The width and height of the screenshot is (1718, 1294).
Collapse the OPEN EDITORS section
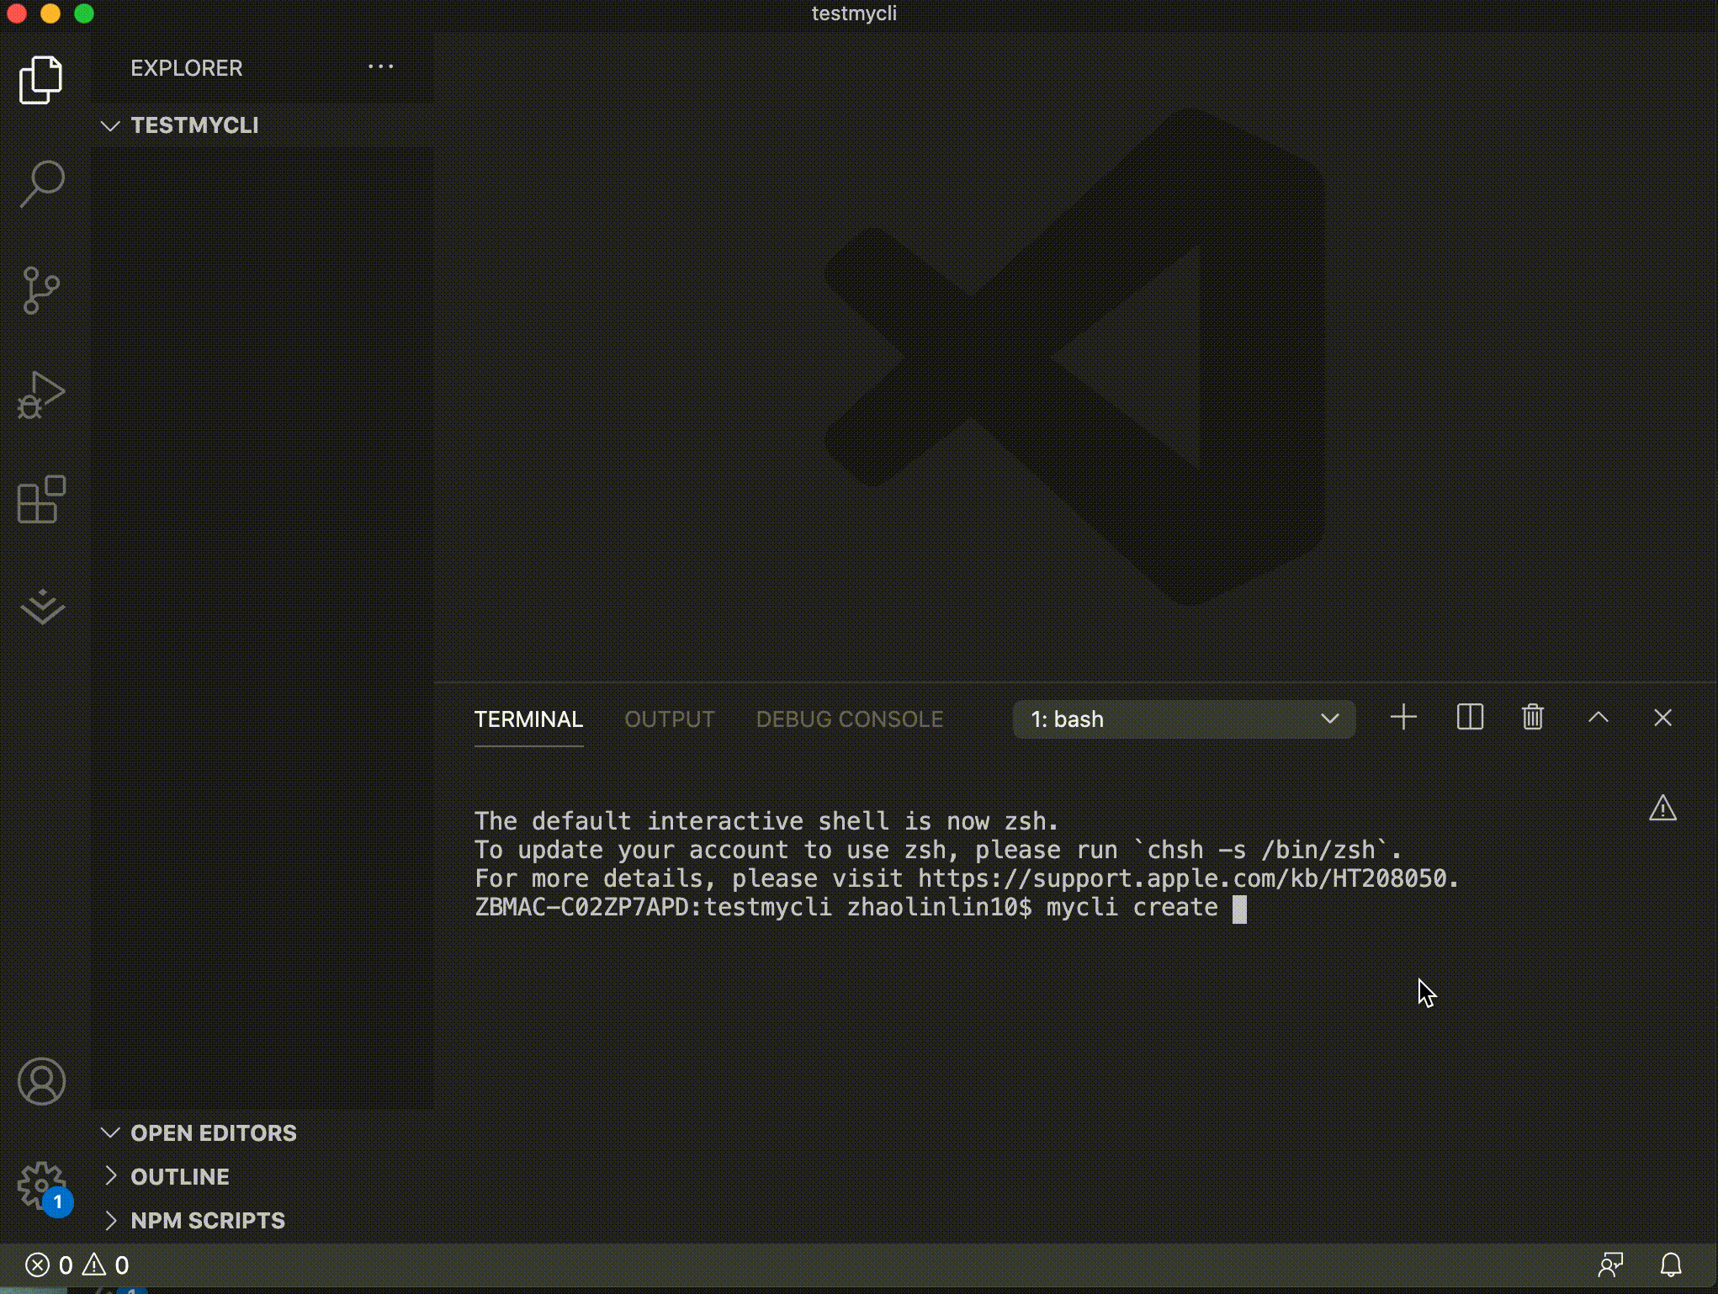coord(262,1132)
